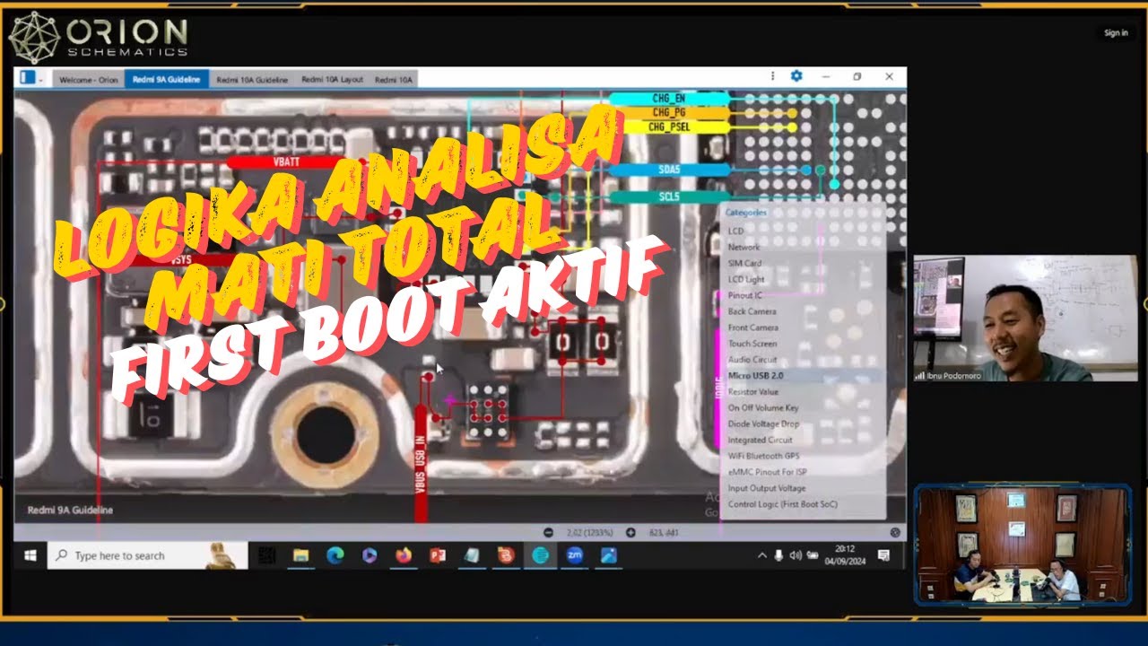
Task: Open the purple media player taskbar icon
Action: pos(370,556)
